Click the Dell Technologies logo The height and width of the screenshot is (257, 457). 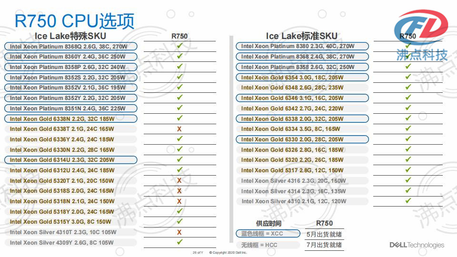click(x=417, y=245)
